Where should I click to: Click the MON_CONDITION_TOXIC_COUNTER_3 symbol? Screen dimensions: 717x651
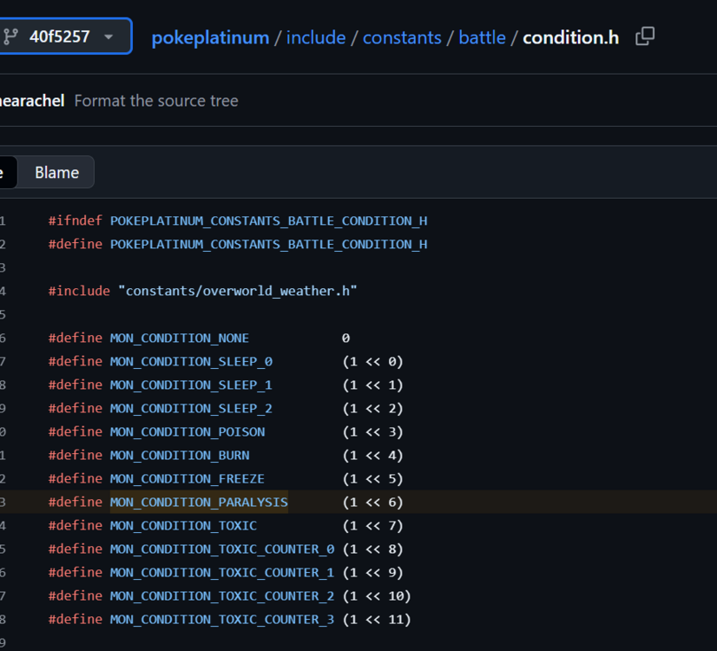[221, 619]
